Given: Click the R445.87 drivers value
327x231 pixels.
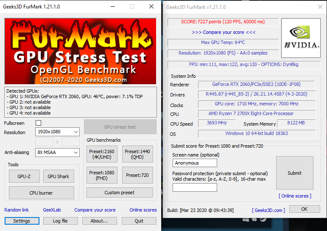Looking at the screenshot, I should click(x=256, y=94).
